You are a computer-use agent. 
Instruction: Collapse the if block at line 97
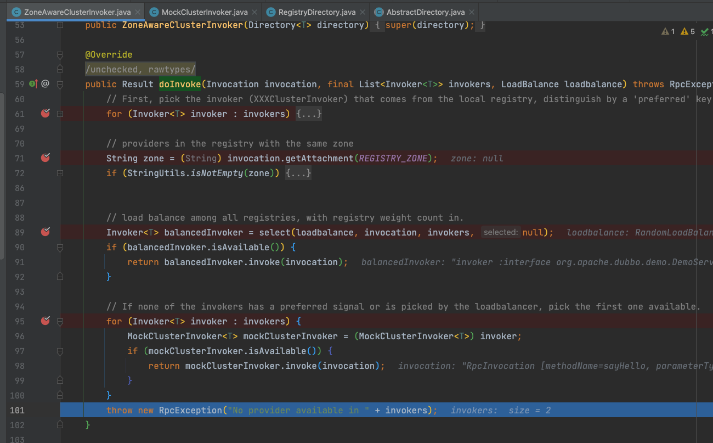60,351
